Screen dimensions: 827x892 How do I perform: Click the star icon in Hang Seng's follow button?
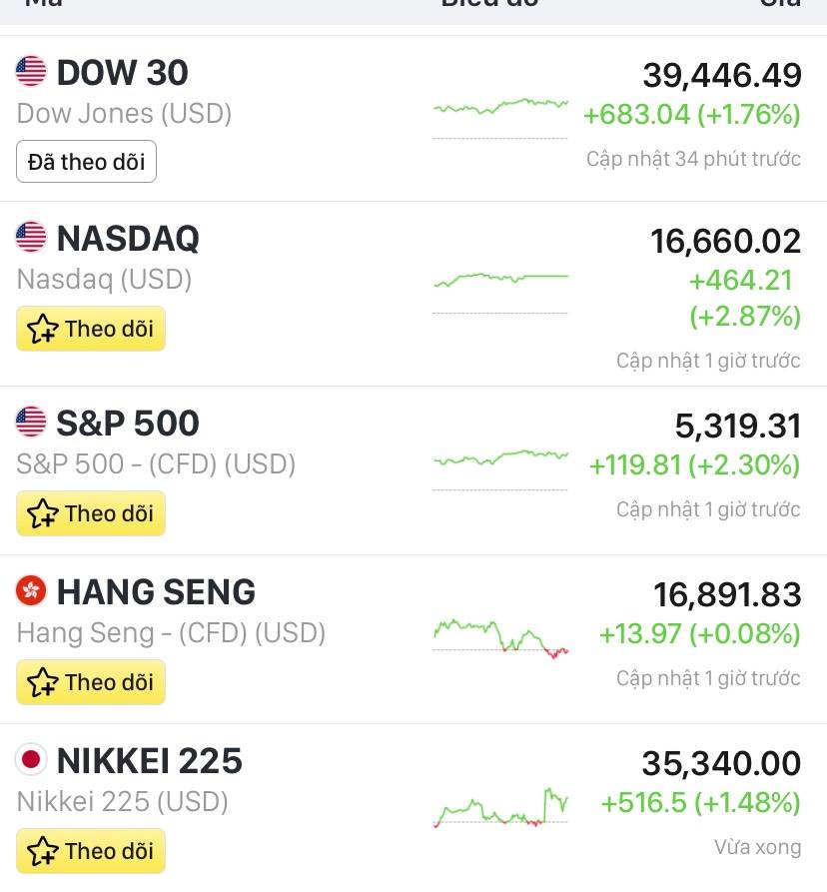coord(42,682)
